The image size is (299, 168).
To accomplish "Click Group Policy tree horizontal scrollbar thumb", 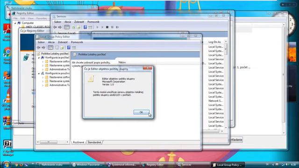I will tap(49, 142).
